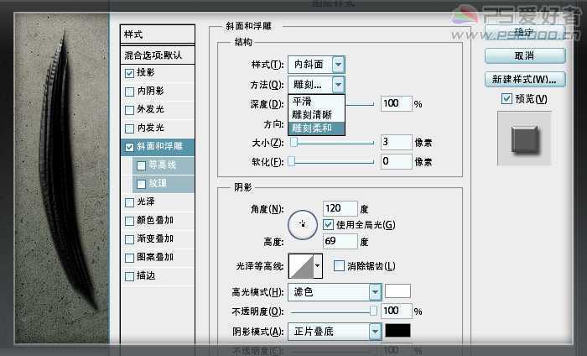Click the black shadow color swatch

(397, 331)
